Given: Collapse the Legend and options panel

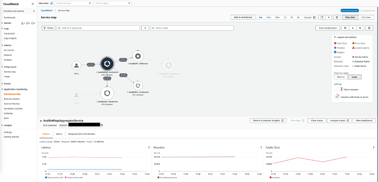Looking at the screenshot, I should (x=335, y=37).
